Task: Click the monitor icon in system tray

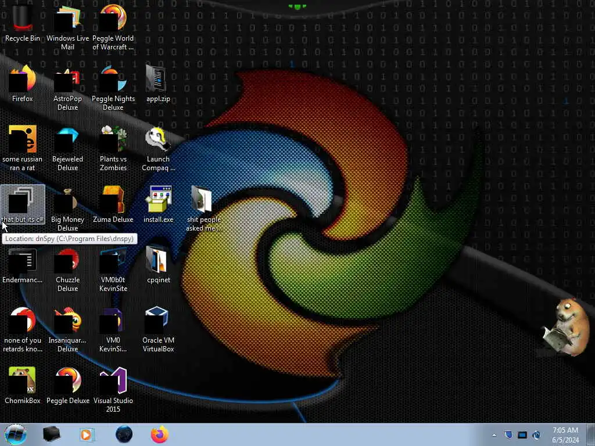Action: tap(522, 435)
